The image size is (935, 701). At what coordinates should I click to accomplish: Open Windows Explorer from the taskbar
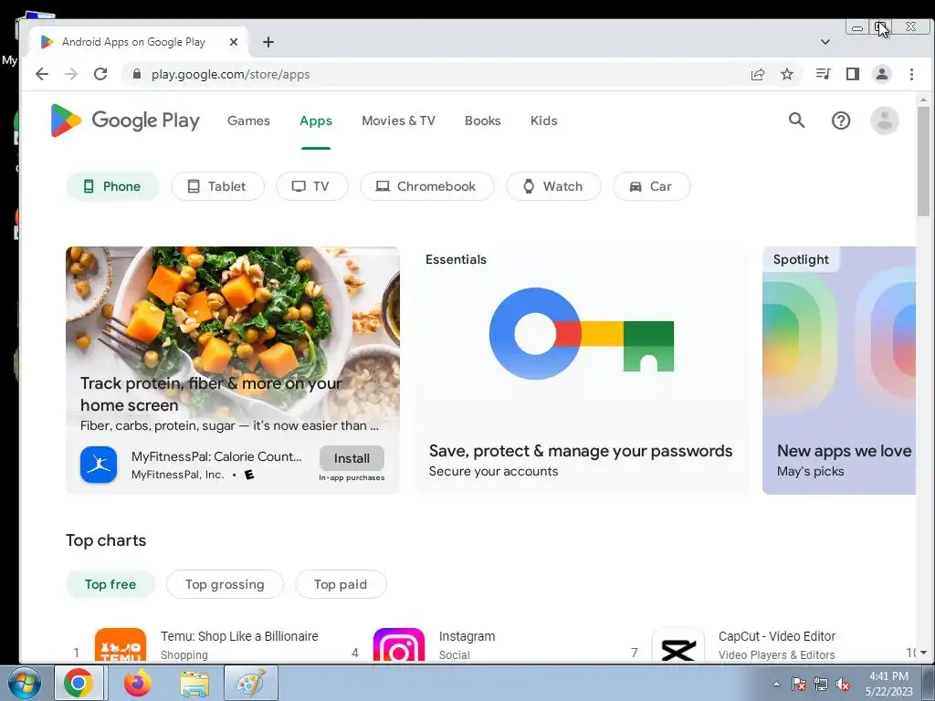tap(195, 683)
